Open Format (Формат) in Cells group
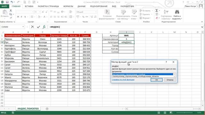The width and height of the screenshot is (205, 115). [145, 18]
